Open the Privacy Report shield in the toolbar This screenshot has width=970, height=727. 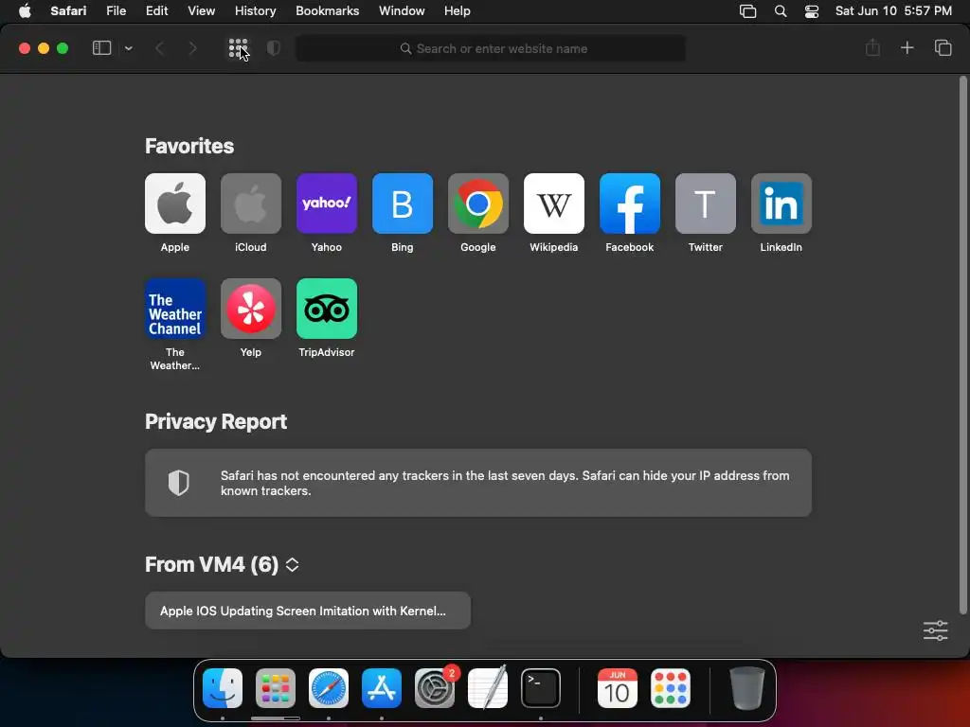pos(274,48)
